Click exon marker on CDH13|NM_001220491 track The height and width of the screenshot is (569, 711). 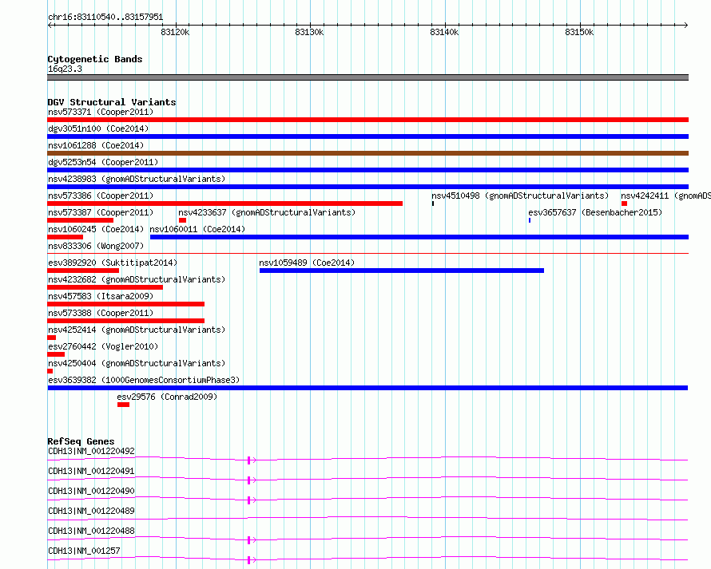click(249, 480)
